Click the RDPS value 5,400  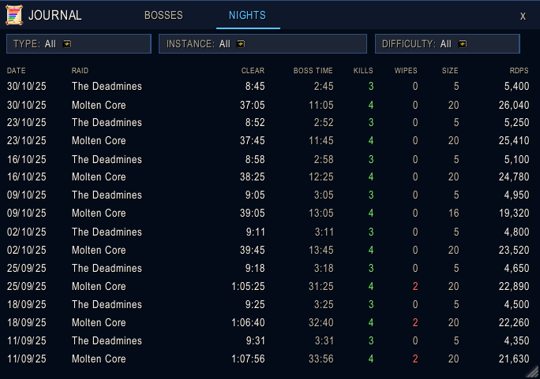click(x=516, y=86)
